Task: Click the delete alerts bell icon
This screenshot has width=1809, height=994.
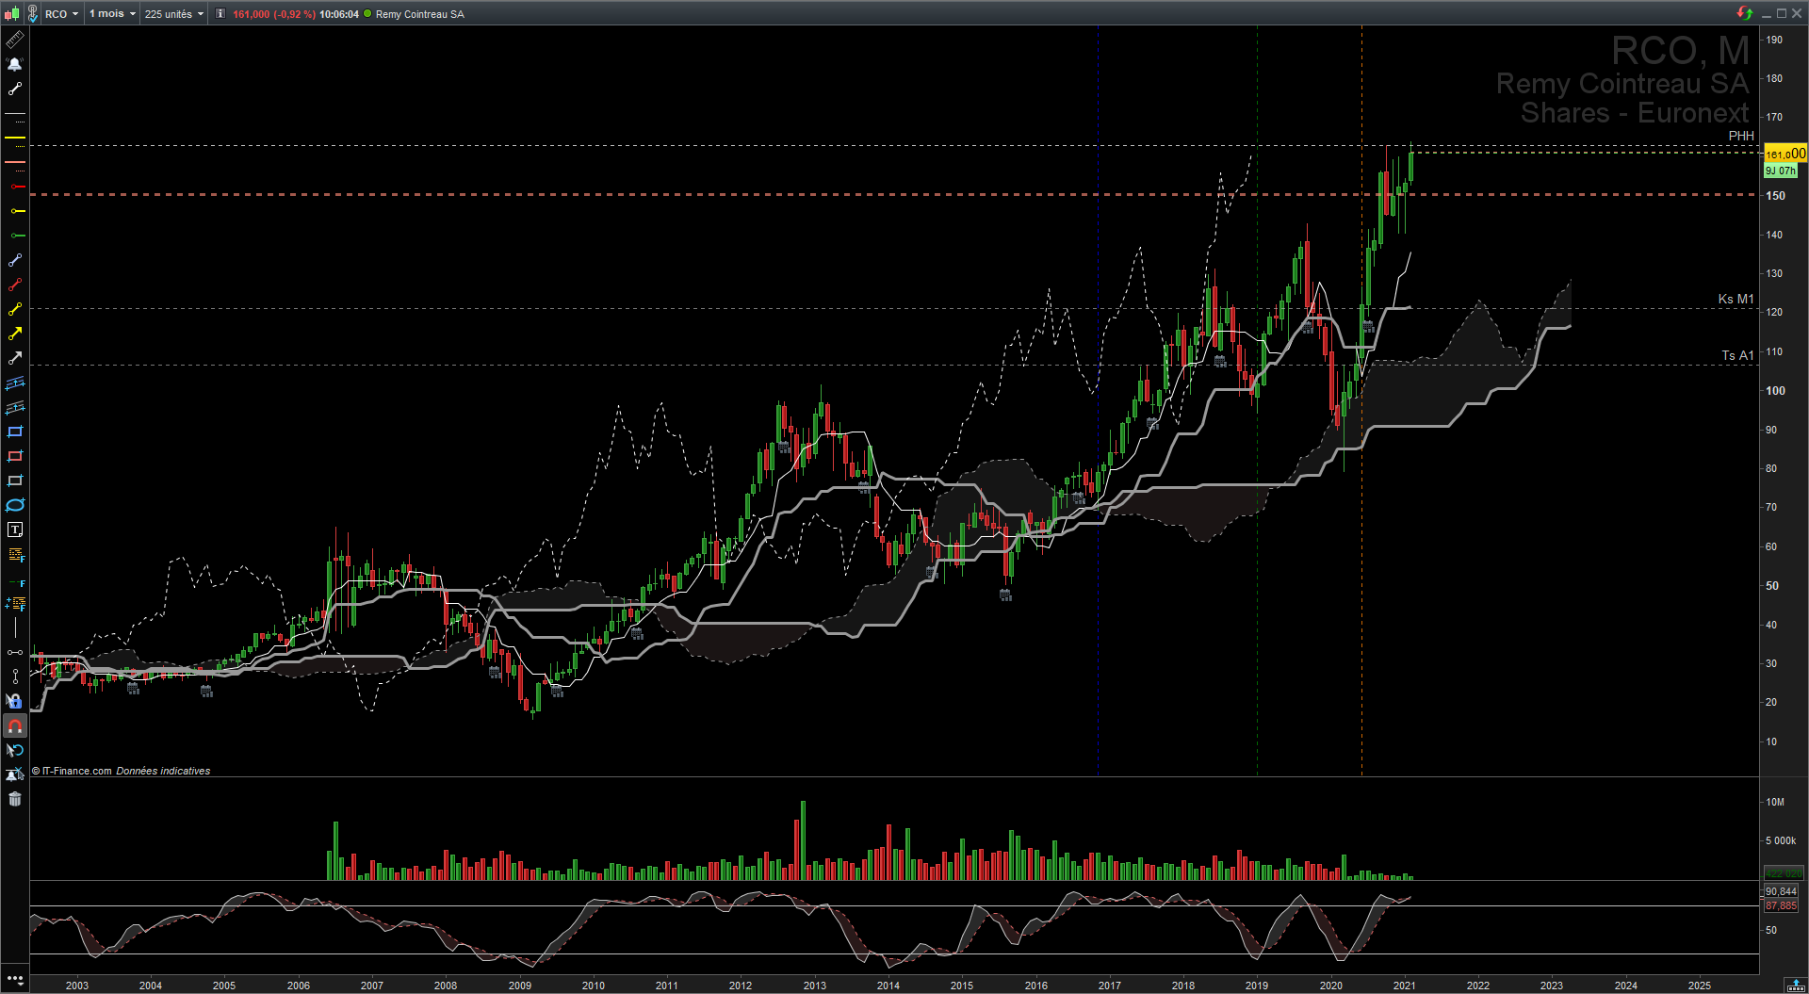Action: click(x=15, y=774)
